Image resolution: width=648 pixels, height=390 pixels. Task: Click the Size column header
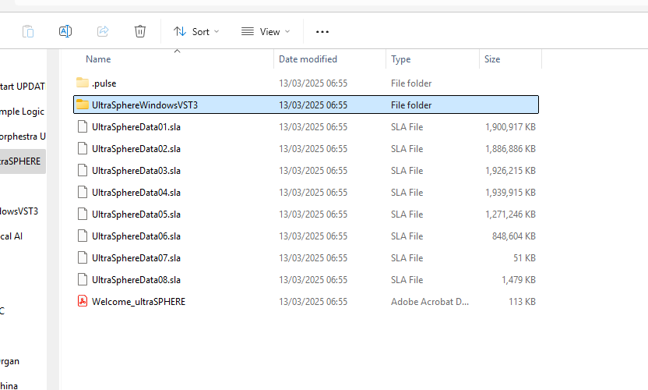(492, 59)
